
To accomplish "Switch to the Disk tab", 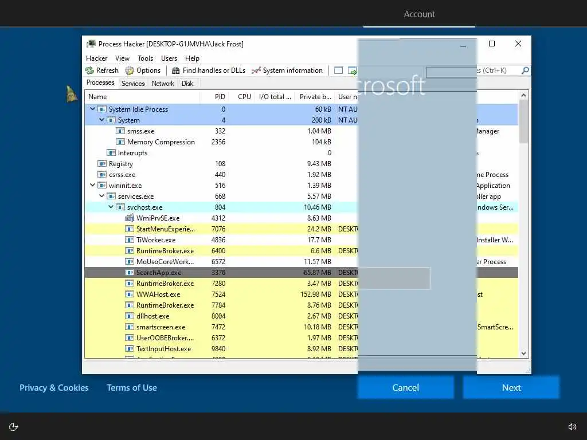I will [187, 84].
